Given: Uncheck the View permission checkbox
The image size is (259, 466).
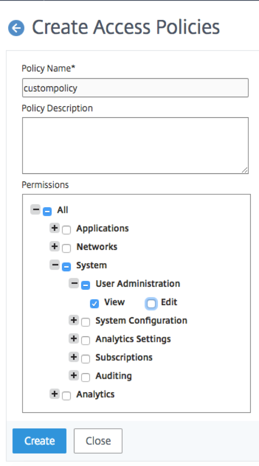Looking at the screenshot, I should click(x=95, y=304).
